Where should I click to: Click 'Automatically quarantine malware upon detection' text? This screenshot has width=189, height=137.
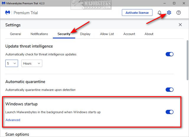coord(40,90)
